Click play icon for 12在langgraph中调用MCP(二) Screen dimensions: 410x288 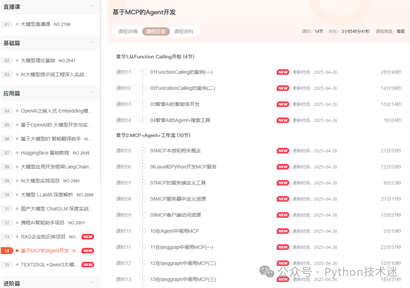point(142,263)
